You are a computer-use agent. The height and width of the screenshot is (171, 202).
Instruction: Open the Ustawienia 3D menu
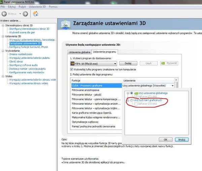38,7
